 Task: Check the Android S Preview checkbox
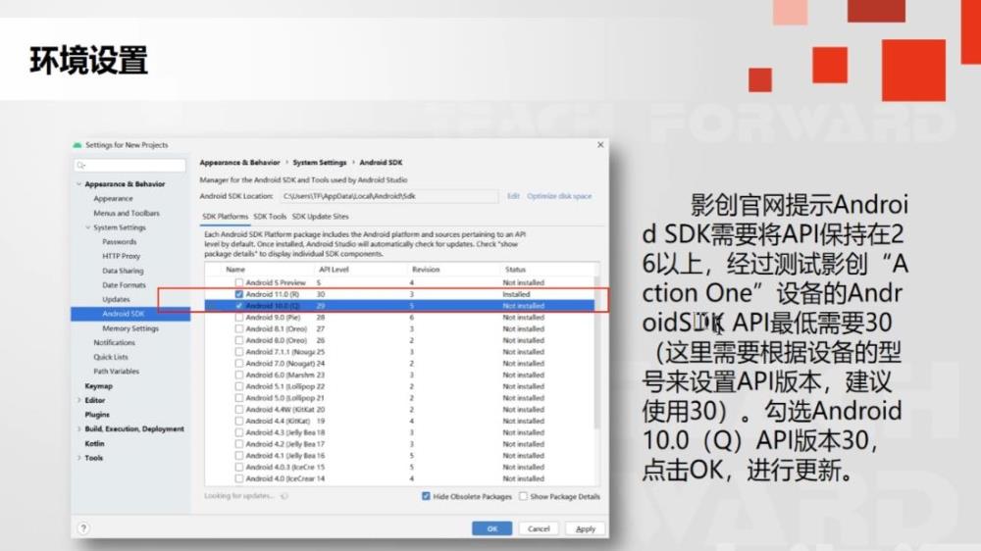(239, 282)
